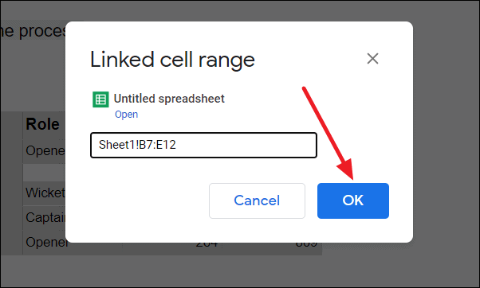Click the green Google Sheets icon
Image resolution: width=480 pixels, height=288 pixels.
pyautogui.click(x=100, y=99)
